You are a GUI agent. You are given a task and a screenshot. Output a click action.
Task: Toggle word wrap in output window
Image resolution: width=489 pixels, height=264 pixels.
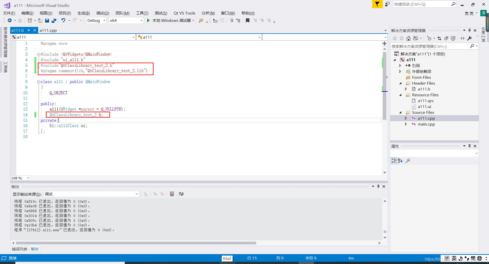(x=181, y=194)
